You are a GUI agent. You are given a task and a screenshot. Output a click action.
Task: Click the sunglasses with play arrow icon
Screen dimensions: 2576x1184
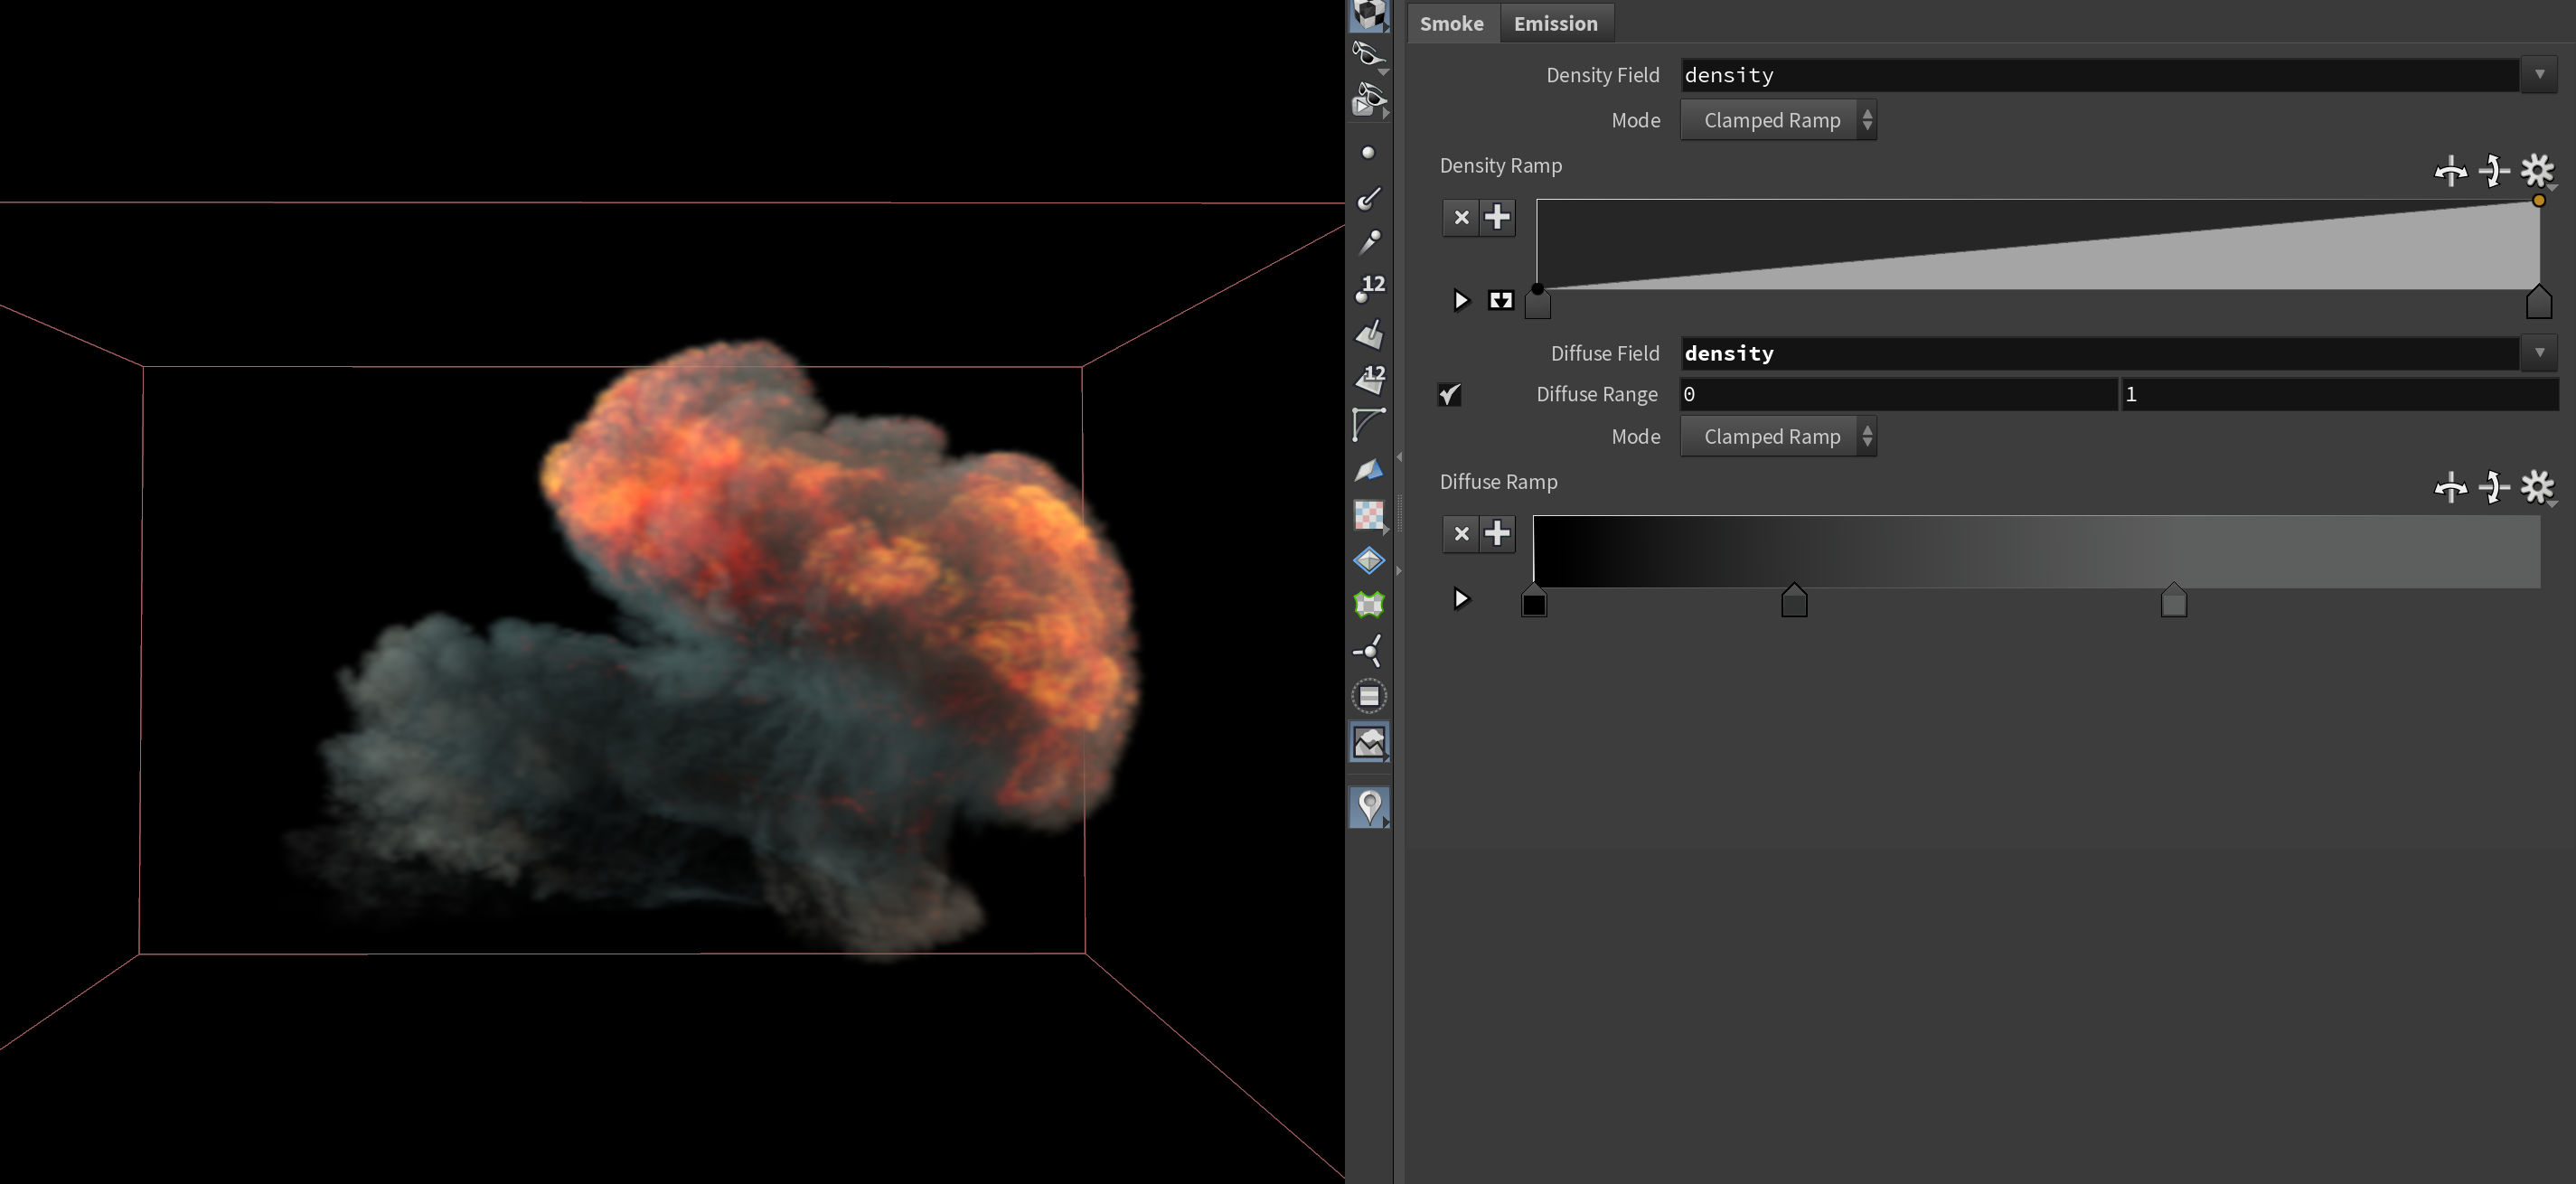[x=1369, y=100]
